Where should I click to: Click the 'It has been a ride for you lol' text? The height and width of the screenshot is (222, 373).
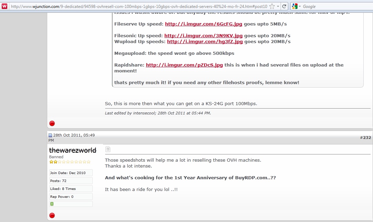[141, 190]
